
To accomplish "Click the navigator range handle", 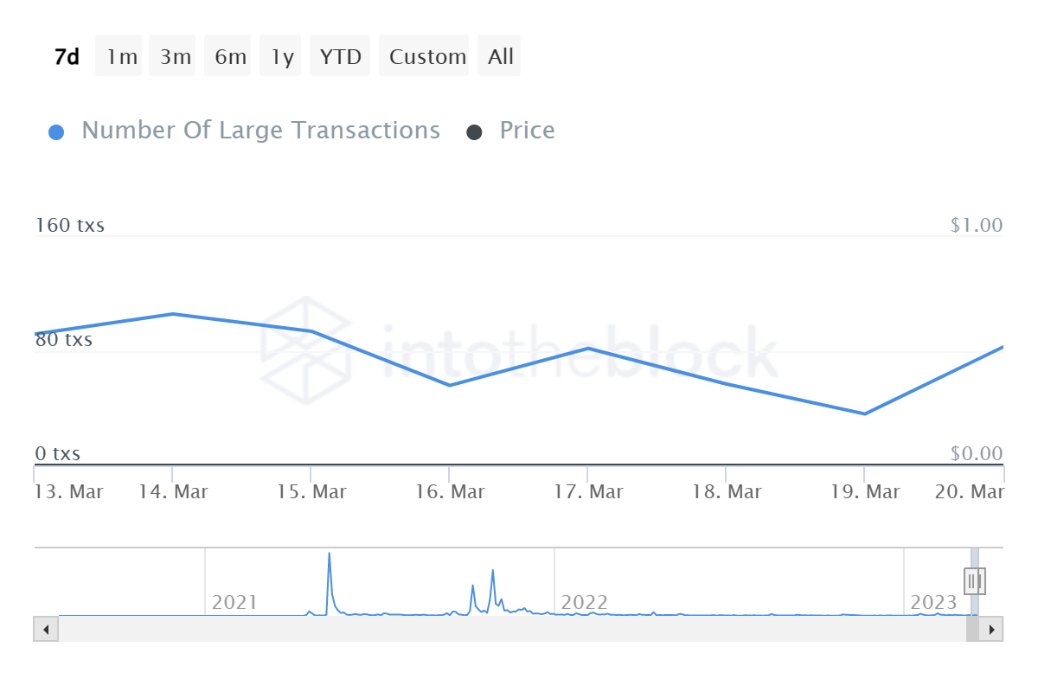I will [x=975, y=580].
